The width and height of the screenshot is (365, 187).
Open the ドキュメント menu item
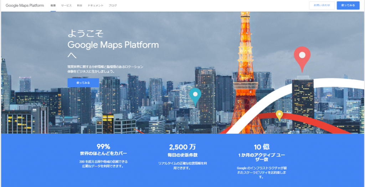click(x=96, y=5)
